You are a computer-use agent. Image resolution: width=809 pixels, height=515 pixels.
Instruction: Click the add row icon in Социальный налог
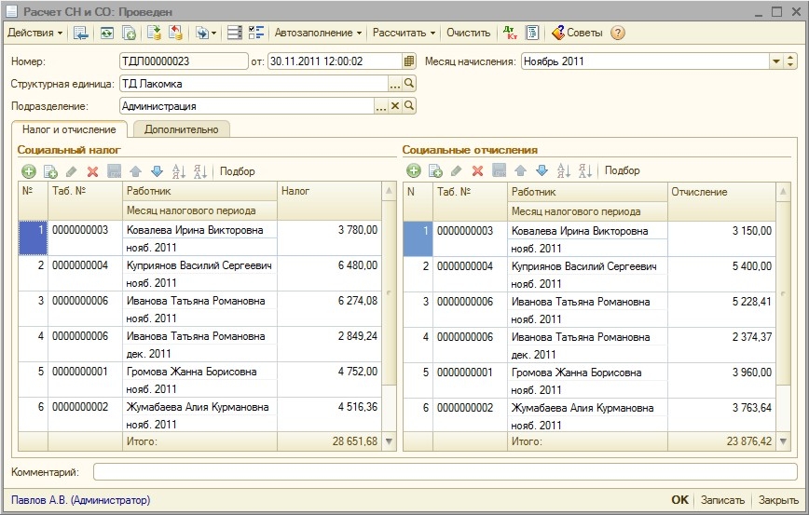[28, 171]
